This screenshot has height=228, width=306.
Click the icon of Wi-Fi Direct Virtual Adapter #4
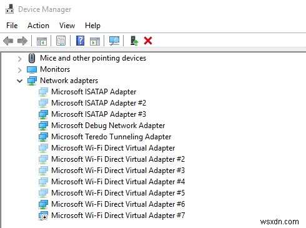coord(43,182)
